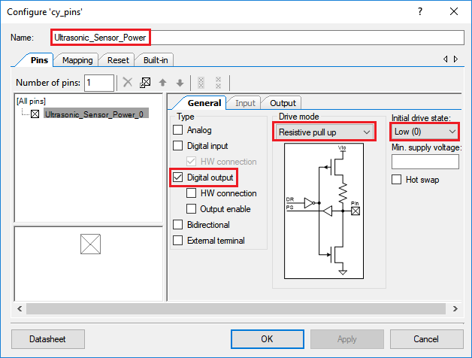Viewport: 472px width, 358px height.
Task: Open the Initial drive state dropdown
Action: coord(425,132)
